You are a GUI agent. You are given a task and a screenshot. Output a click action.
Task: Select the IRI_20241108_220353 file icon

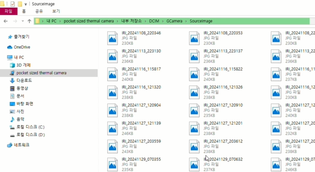(x=194, y=38)
